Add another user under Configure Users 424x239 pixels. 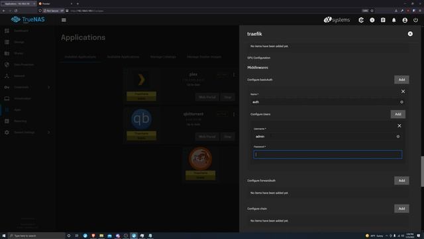[x=397, y=114]
